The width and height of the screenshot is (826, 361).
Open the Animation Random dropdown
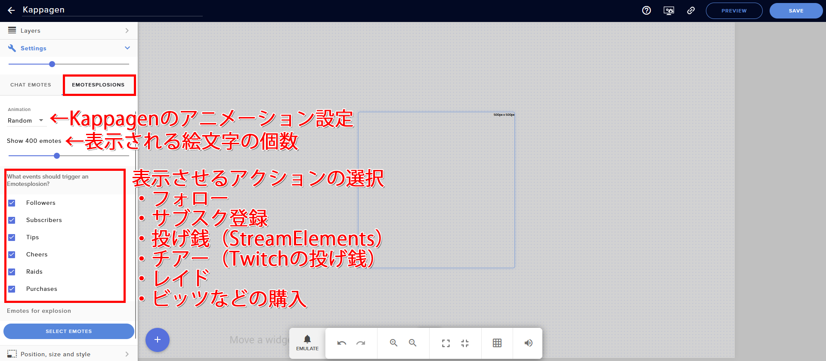[26, 120]
